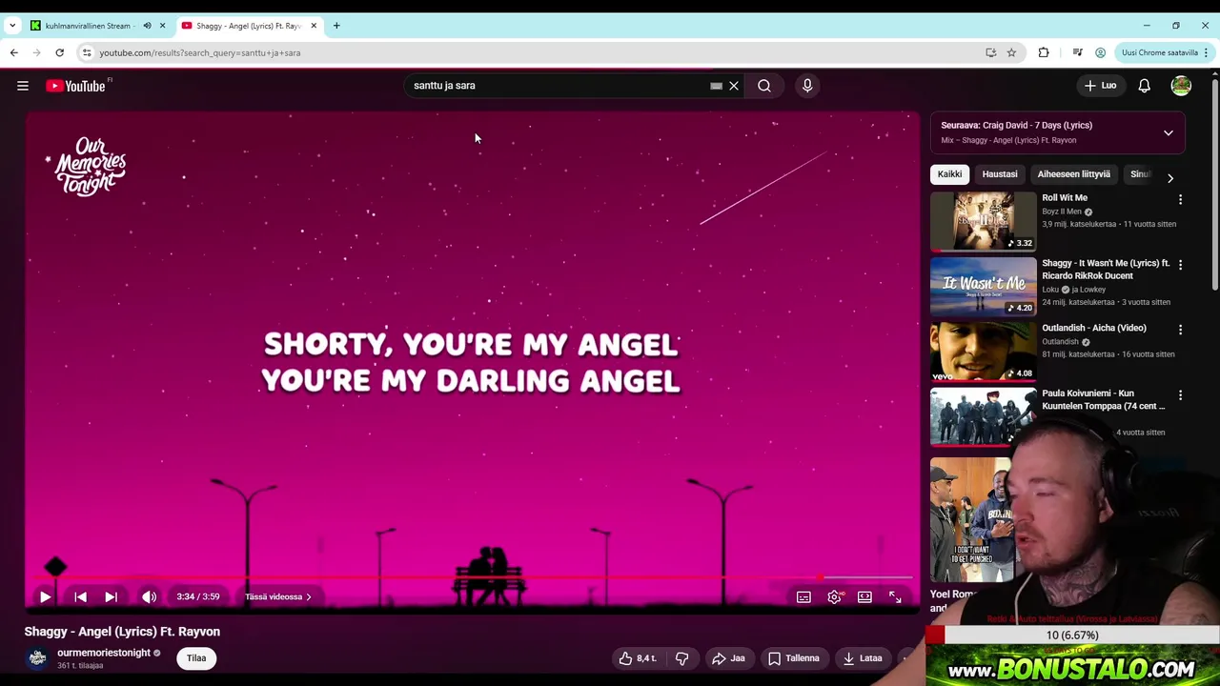The image size is (1220, 686).
Task: Mute the kuhlmanvirallinen tab audio icon
Action: 147,26
